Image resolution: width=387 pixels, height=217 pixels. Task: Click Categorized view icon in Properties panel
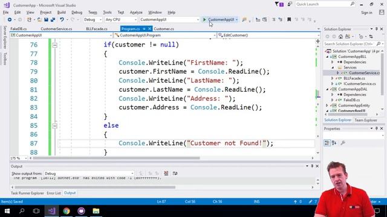pyautogui.click(x=327, y=143)
